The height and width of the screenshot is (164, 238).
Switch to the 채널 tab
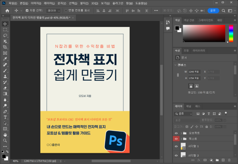click(x=188, y=106)
